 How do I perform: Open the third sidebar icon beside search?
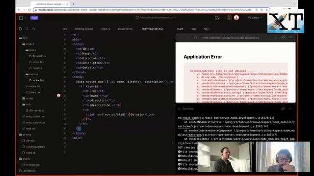[x=33, y=29]
